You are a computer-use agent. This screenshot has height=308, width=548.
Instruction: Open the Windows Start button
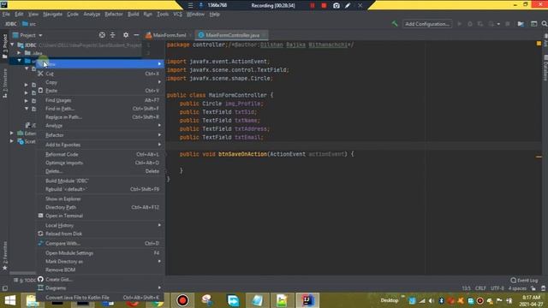10,300
